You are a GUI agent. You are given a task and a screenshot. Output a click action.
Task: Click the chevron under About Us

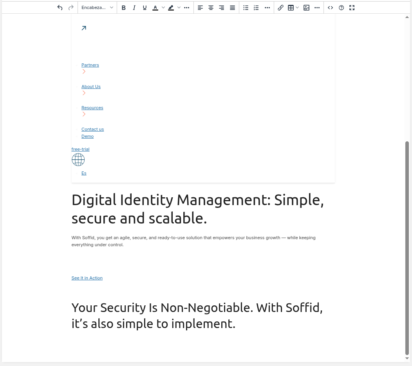coord(84,93)
